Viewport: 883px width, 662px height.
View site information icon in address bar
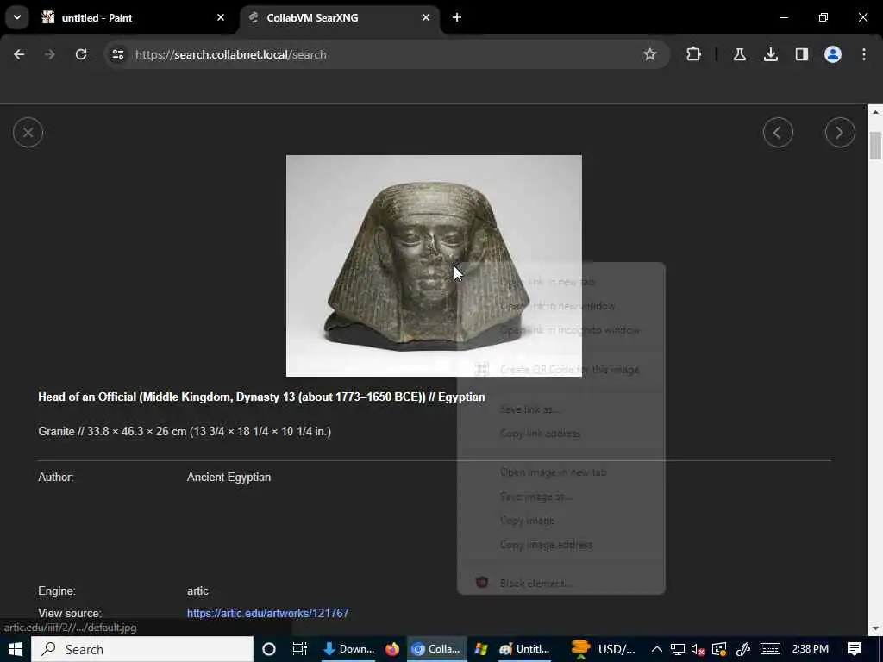117,54
